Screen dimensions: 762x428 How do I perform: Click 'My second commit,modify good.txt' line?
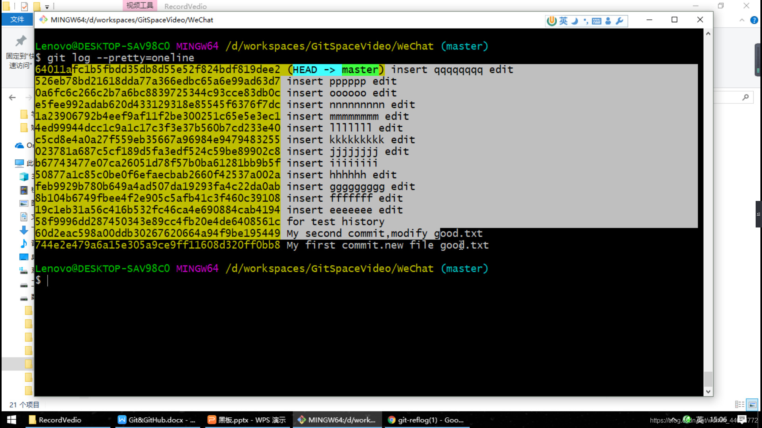(385, 234)
